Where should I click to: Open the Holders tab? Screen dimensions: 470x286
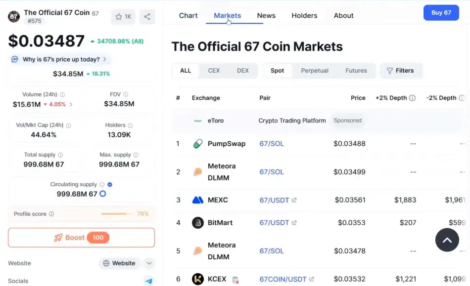click(304, 15)
